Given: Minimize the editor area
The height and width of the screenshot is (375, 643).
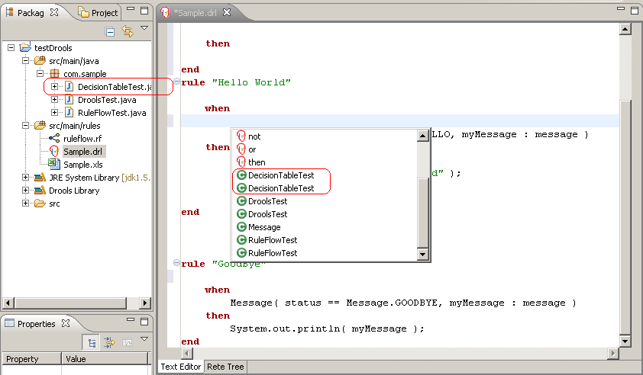Looking at the screenshot, I should tap(621, 8).
